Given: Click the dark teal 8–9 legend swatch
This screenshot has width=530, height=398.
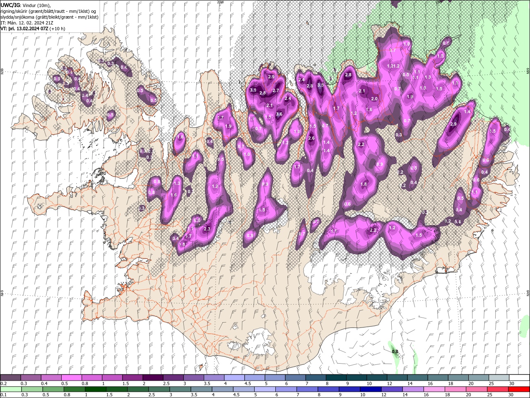Looking at the screenshot, I should 336,378.
